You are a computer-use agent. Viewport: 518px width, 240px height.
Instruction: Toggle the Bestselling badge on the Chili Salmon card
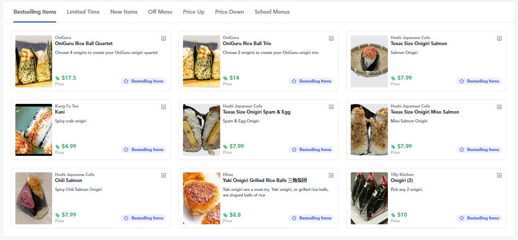click(x=143, y=218)
